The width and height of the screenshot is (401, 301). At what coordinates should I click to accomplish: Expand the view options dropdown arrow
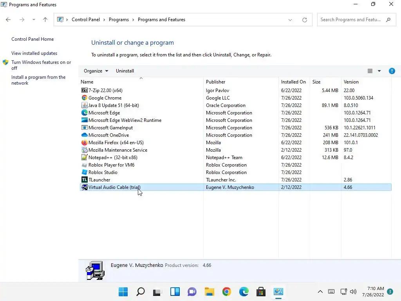coord(379,71)
